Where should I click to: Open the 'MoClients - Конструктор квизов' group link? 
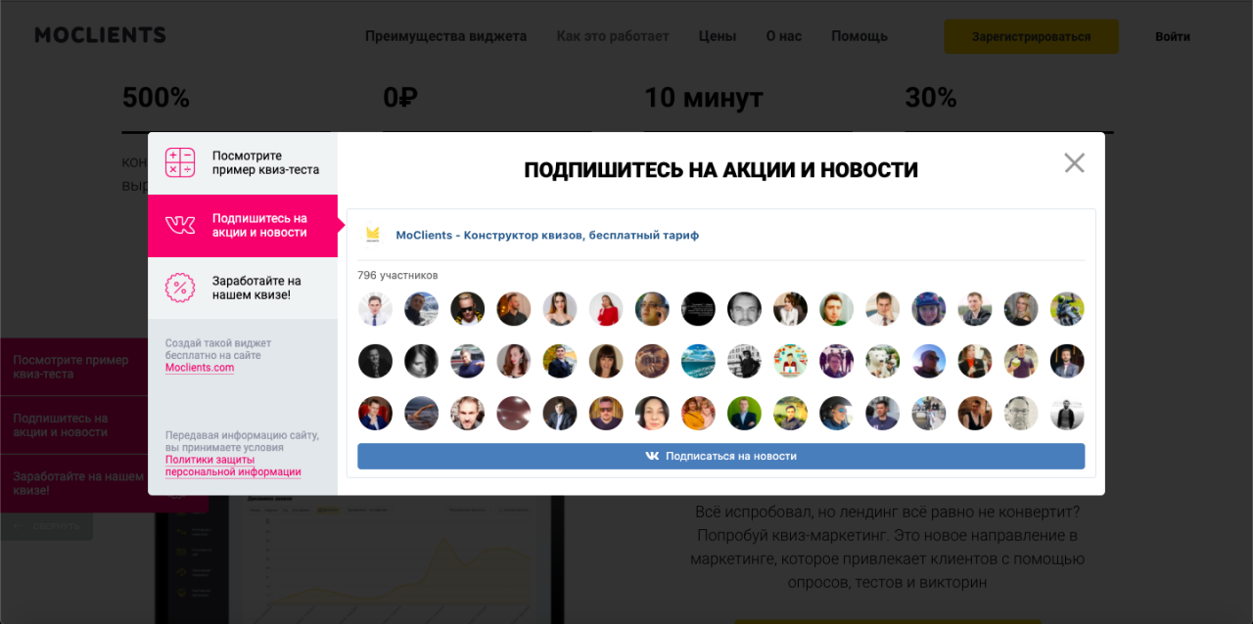click(547, 235)
